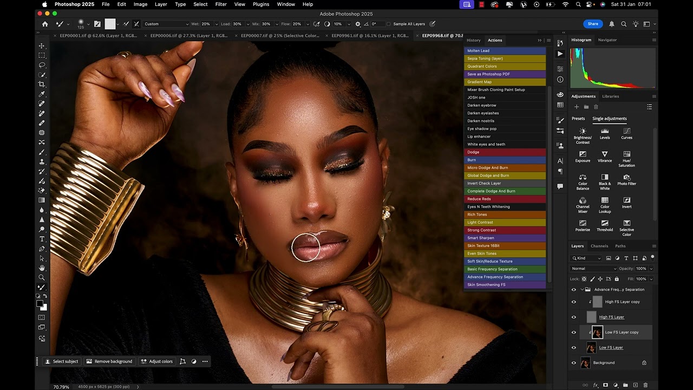Hide the High FS Layer copy

tap(574, 302)
